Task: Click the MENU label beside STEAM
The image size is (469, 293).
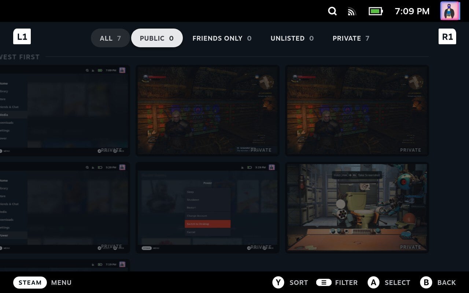Action: click(x=61, y=282)
